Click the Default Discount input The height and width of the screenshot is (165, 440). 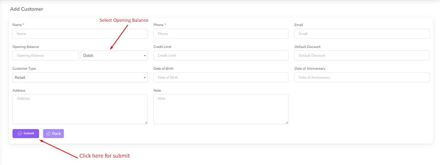click(362, 56)
